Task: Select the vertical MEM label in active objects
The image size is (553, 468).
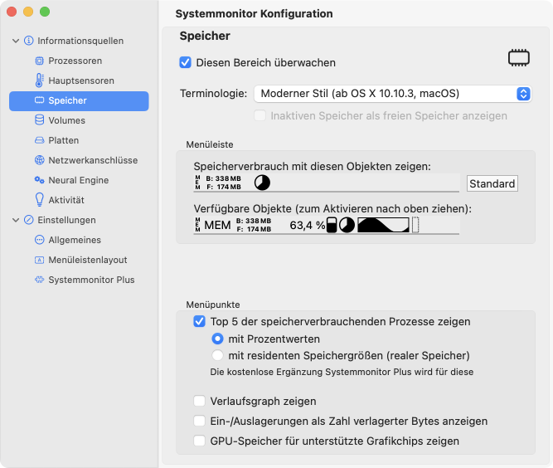Action: pyautogui.click(x=197, y=183)
